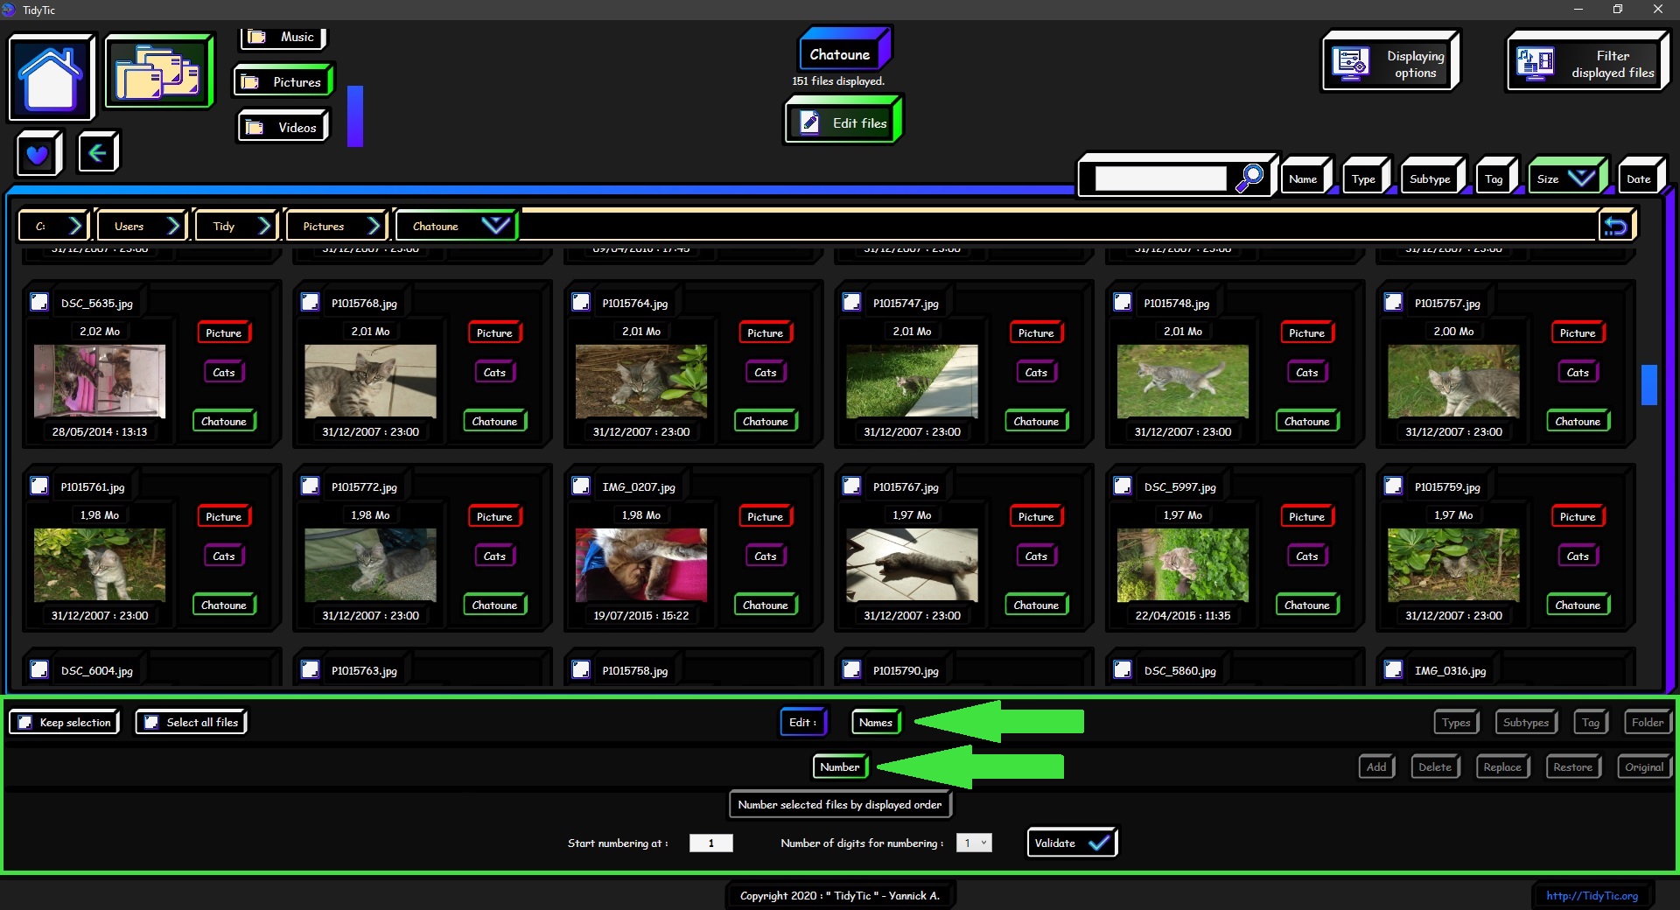The width and height of the screenshot is (1680, 910).
Task: Tick checkbox of P1015747.jpg
Action: [x=851, y=302]
